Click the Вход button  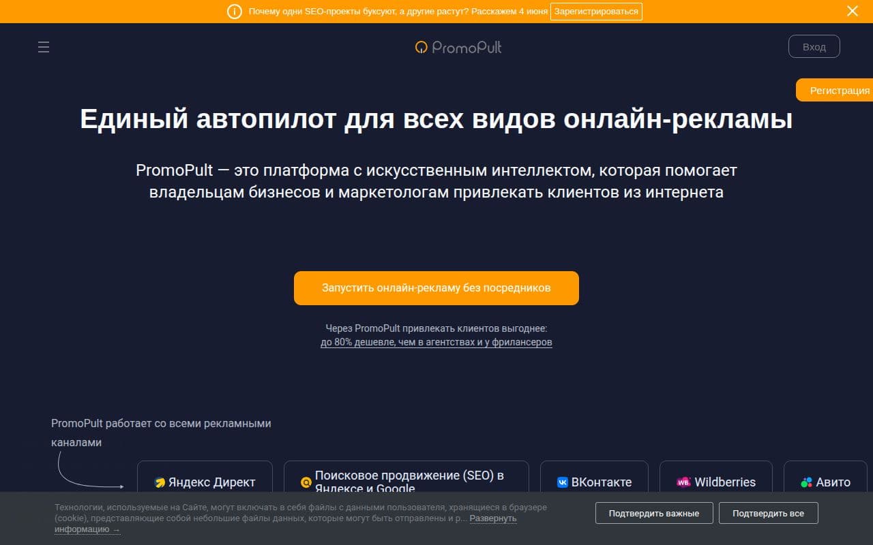[x=814, y=46]
